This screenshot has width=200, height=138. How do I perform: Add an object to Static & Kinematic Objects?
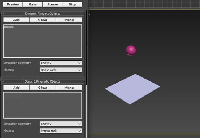pos(17,88)
